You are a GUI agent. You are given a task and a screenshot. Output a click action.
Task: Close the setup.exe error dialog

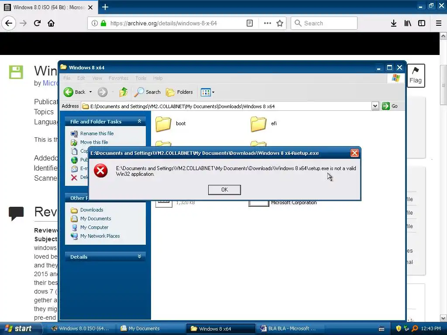coord(354,153)
